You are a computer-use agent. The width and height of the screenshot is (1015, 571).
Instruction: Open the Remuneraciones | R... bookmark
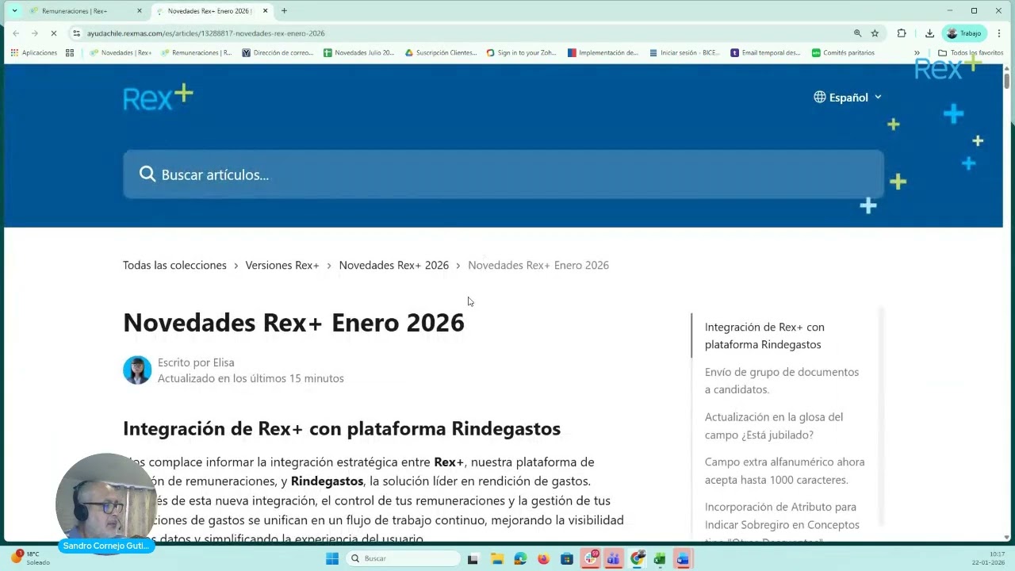point(196,53)
